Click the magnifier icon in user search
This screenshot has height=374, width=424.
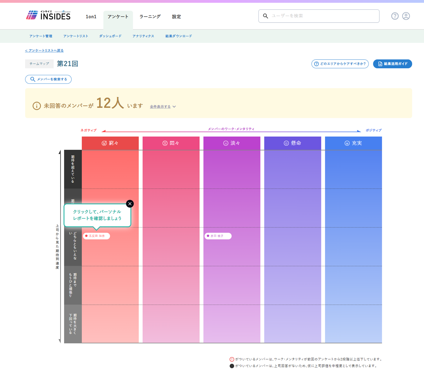click(265, 16)
